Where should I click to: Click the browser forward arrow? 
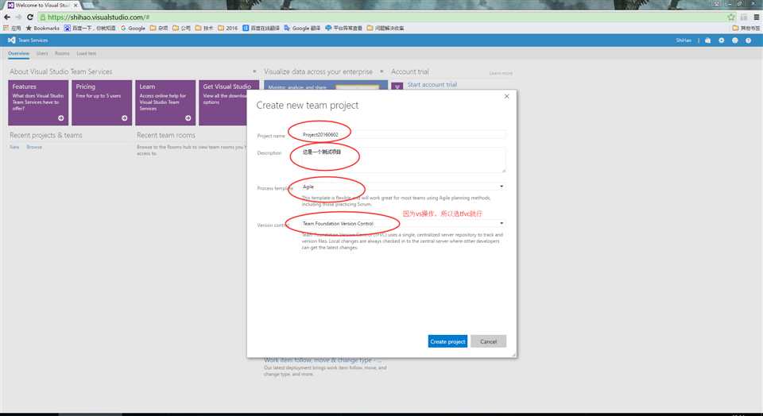point(18,17)
